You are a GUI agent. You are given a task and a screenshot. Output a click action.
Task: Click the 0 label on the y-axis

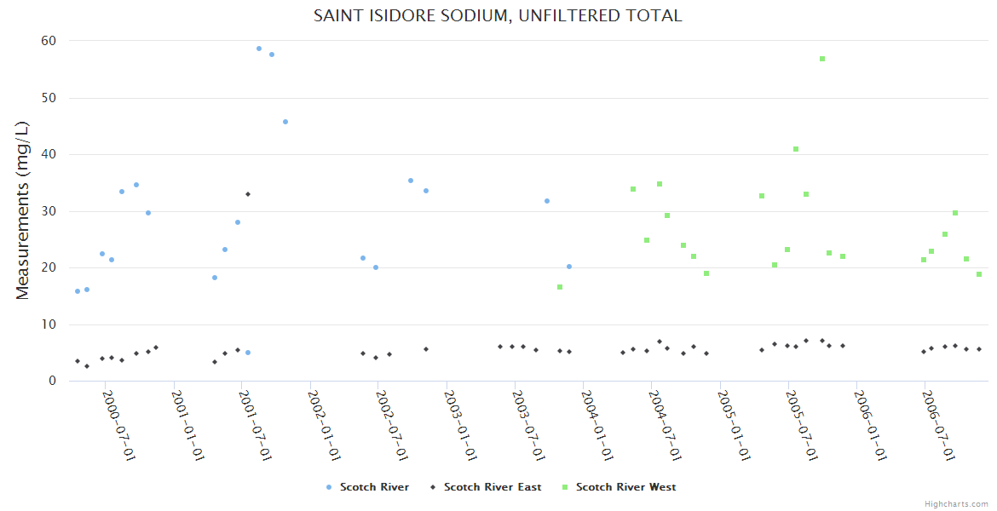click(x=53, y=382)
